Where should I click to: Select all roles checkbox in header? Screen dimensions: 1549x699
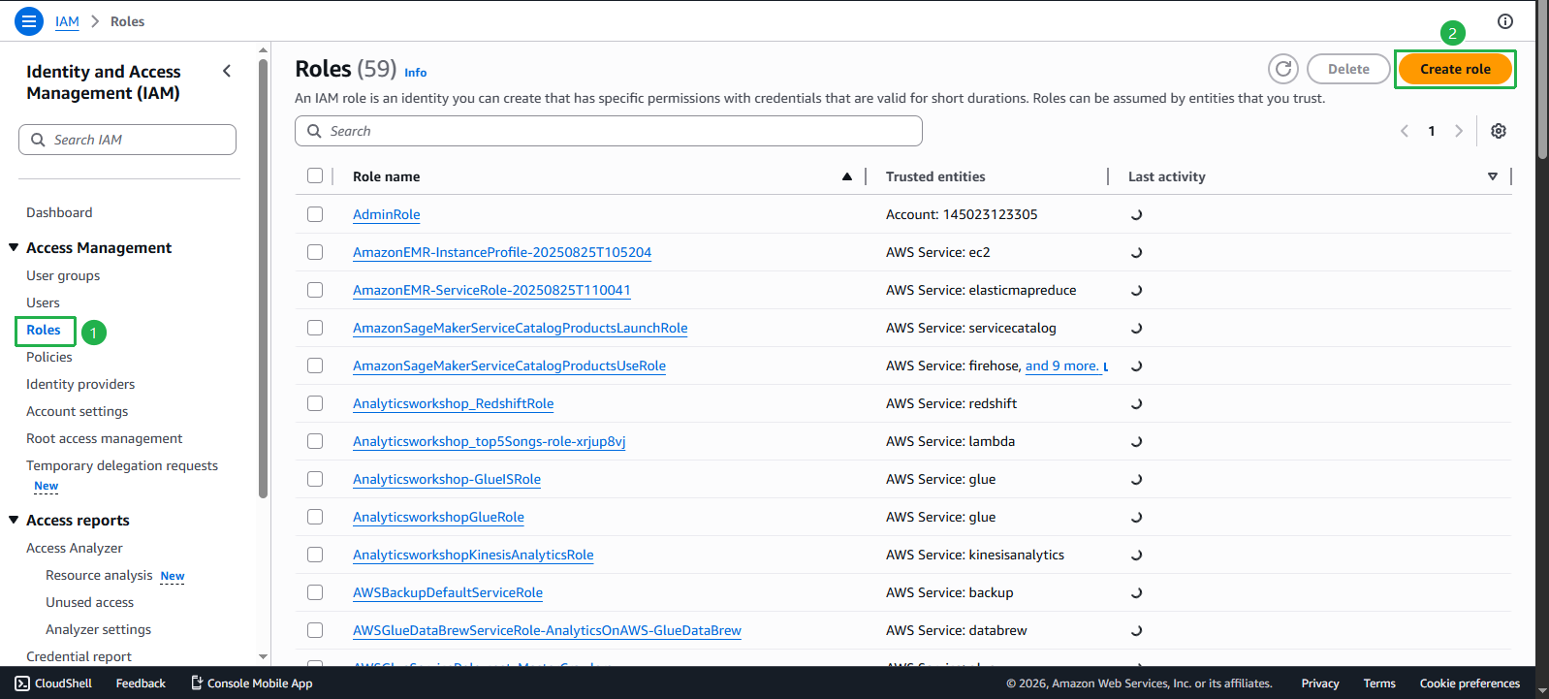(x=315, y=175)
